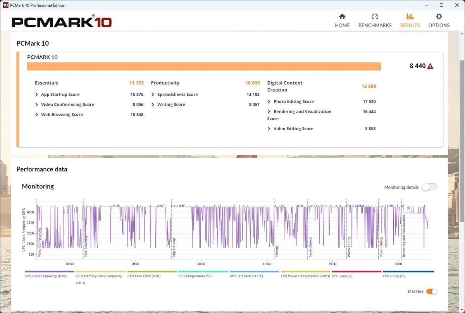465x313 pixels.
Task: Select CPU Utility legend swatch
Action: (408, 272)
